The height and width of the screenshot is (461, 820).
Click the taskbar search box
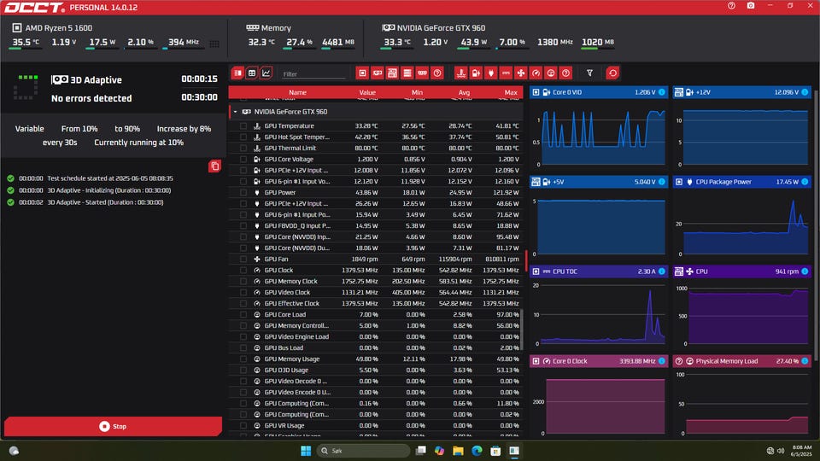tap(363, 451)
